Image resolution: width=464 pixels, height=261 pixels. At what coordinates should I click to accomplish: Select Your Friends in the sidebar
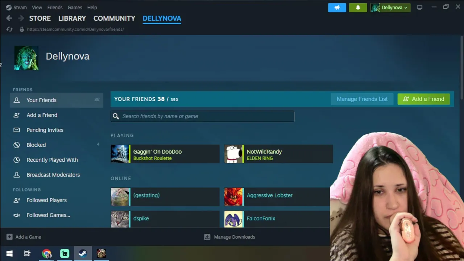click(57, 100)
